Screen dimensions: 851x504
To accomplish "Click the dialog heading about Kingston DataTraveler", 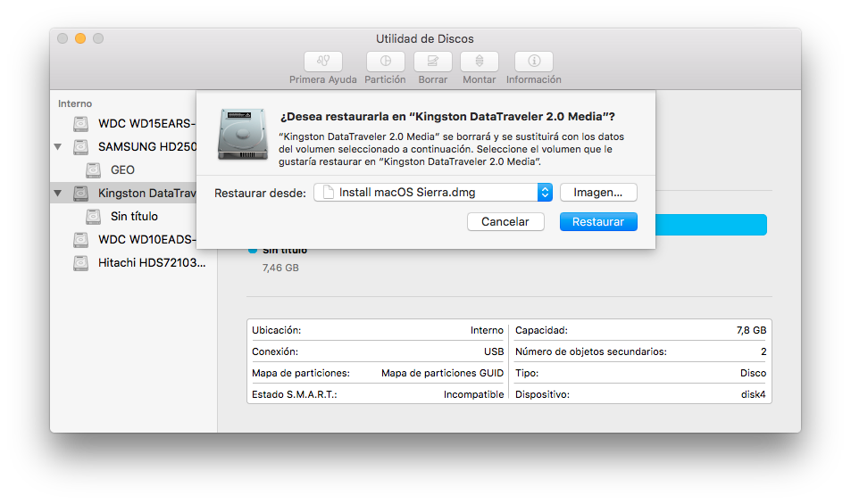I will 447,117.
